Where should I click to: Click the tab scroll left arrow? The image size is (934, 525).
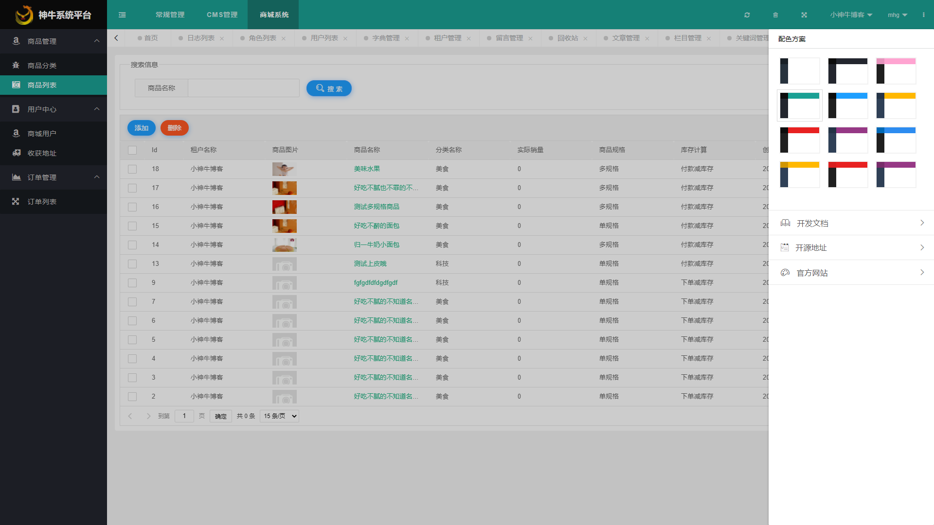(x=116, y=38)
